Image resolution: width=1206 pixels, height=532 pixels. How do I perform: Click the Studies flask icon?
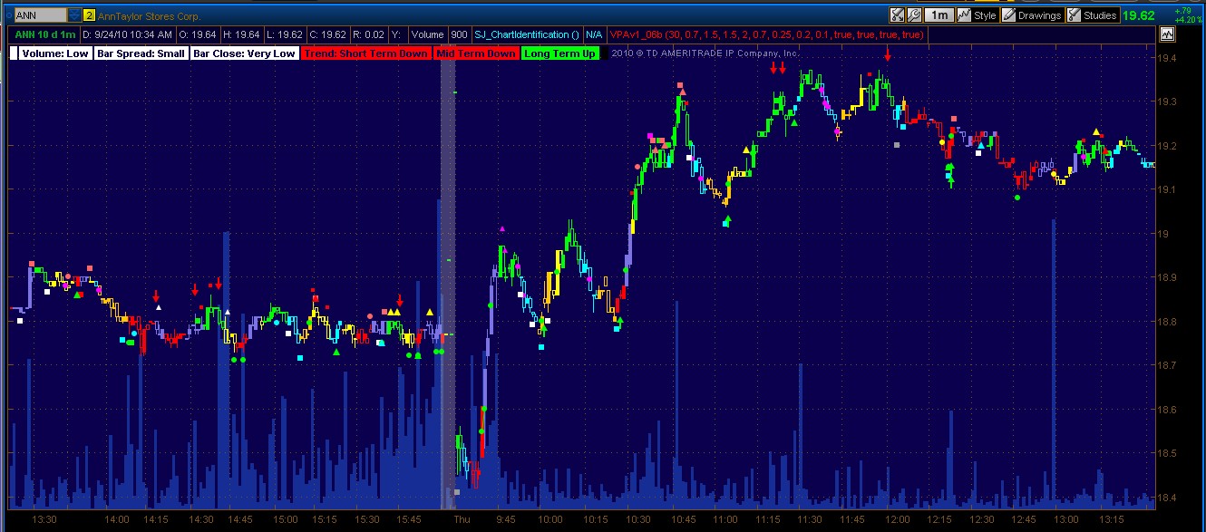pyautogui.click(x=1075, y=15)
